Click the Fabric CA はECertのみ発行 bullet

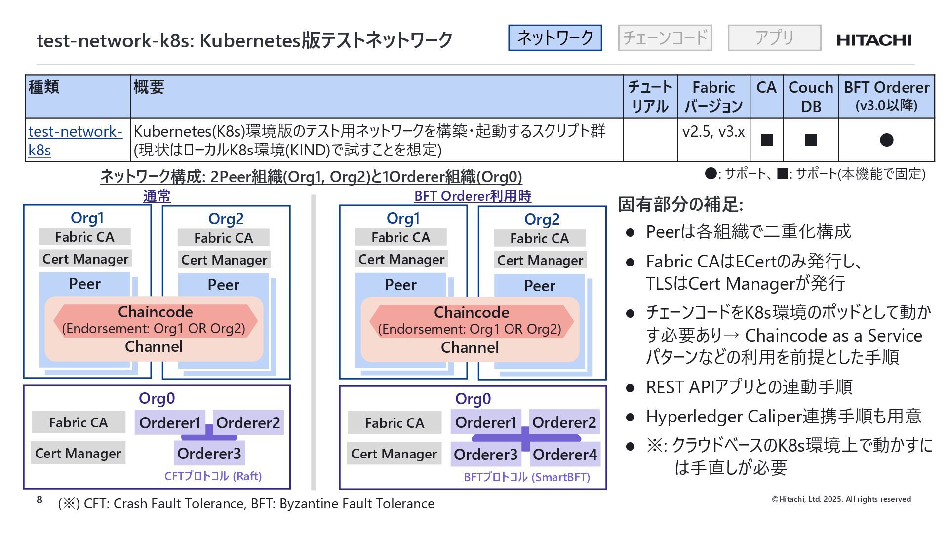tap(754, 272)
